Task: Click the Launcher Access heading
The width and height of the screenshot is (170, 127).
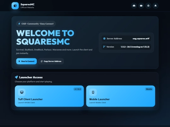Action: pos(31,77)
